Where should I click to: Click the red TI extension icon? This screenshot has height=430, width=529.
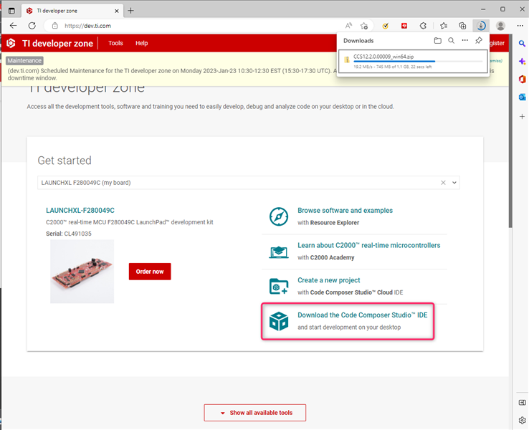pyautogui.click(x=404, y=26)
